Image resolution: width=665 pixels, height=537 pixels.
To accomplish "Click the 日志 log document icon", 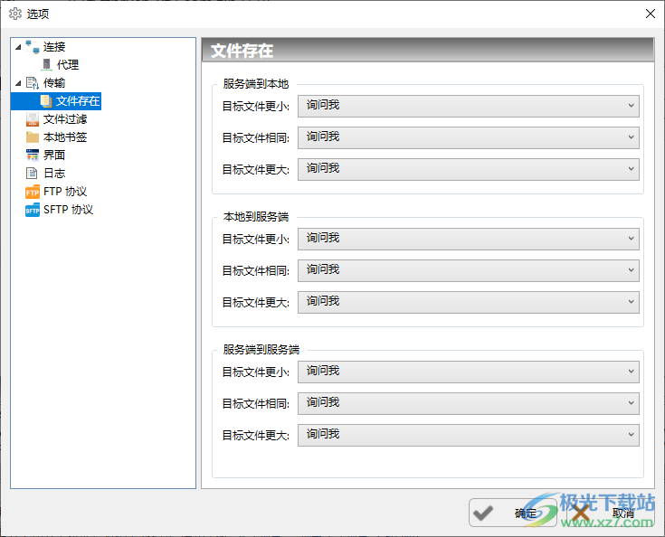I will coord(32,173).
